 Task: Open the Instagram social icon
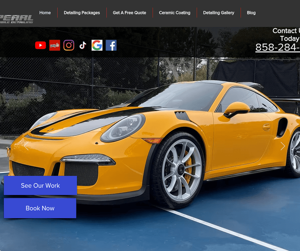(69, 45)
